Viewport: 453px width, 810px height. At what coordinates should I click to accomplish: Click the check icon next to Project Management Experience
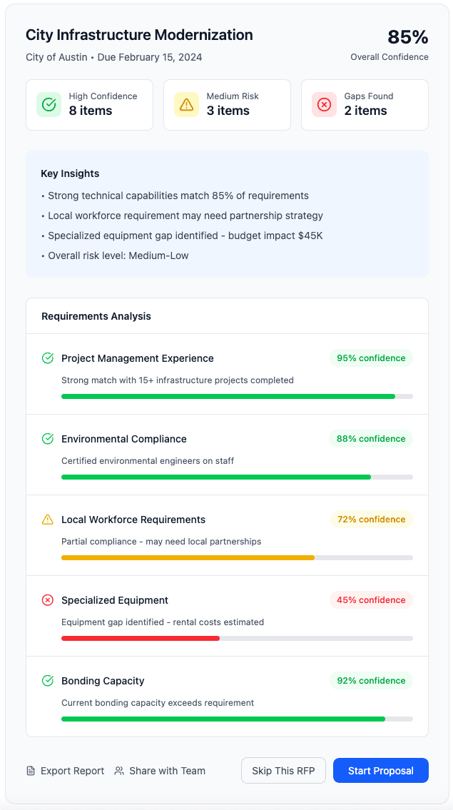(x=47, y=358)
